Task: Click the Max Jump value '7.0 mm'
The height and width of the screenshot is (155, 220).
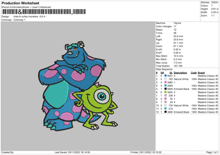Action: pyautogui.click(x=178, y=63)
